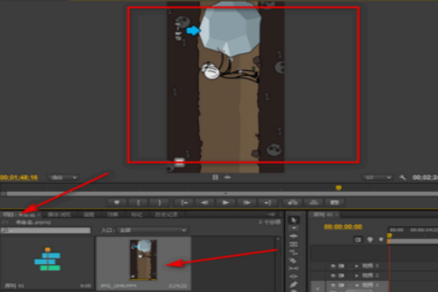Select the Slip tool
The height and width of the screenshot is (292, 438).
pos(293,268)
